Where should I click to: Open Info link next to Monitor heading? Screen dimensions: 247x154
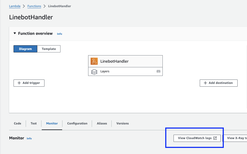(x=29, y=139)
